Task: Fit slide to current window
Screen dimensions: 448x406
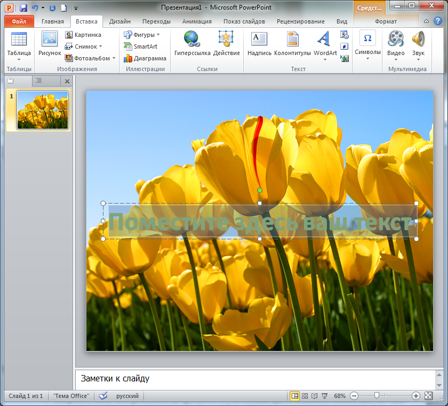Action: [429, 396]
